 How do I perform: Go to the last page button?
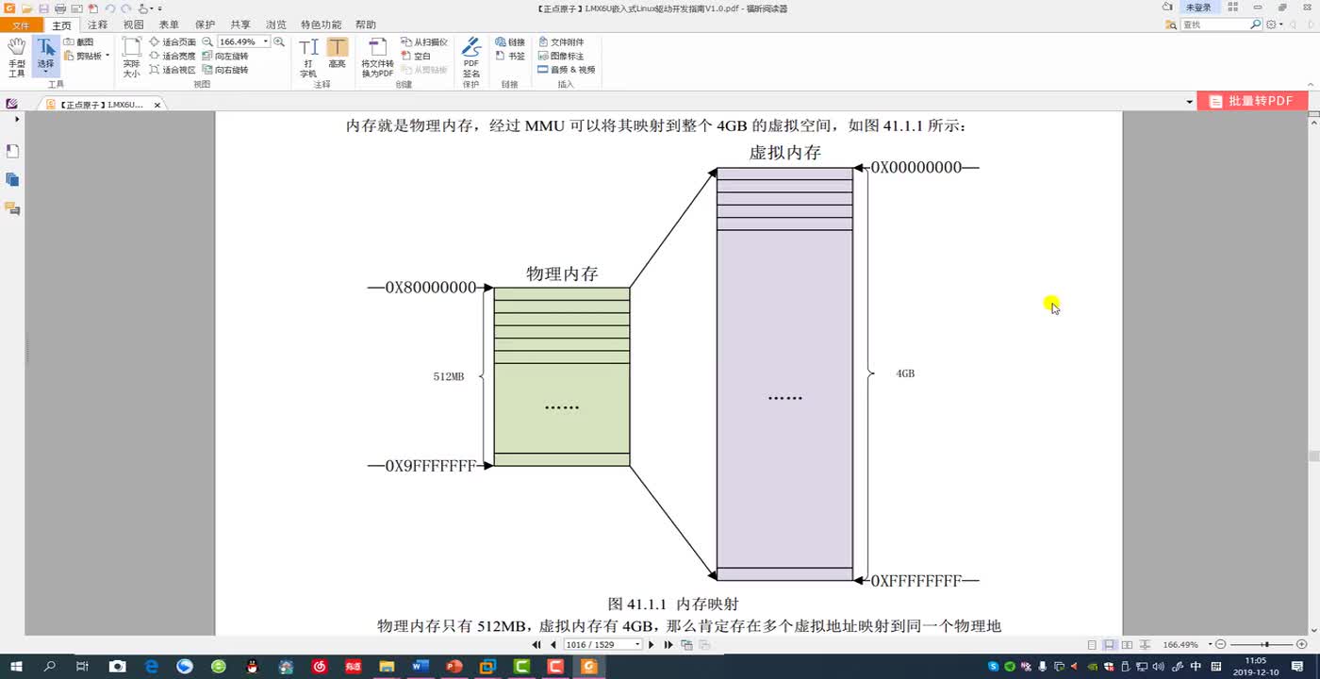(668, 645)
